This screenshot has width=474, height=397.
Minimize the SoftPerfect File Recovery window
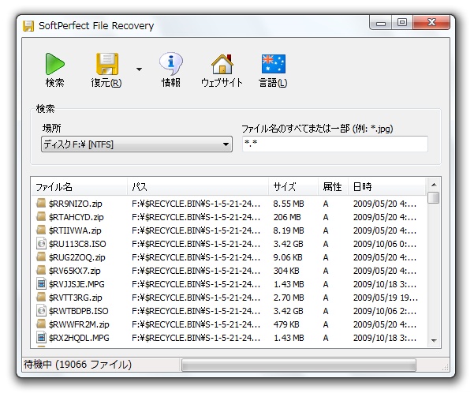[381, 23]
